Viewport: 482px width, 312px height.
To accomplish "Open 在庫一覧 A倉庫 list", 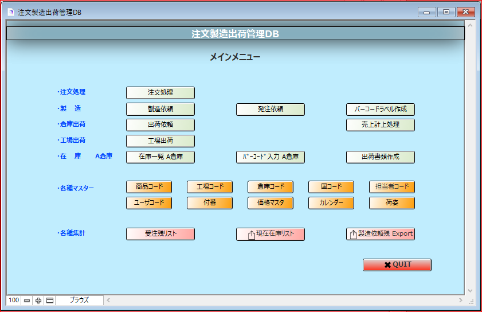I will click(x=160, y=157).
